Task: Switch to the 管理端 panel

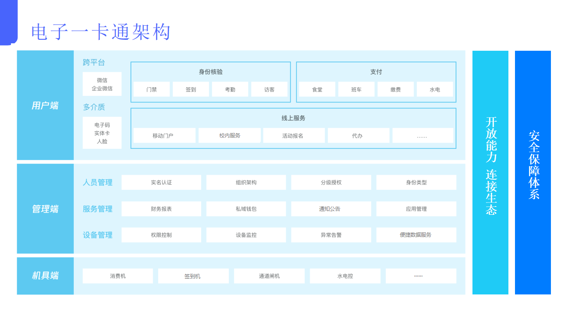Action: (45, 209)
